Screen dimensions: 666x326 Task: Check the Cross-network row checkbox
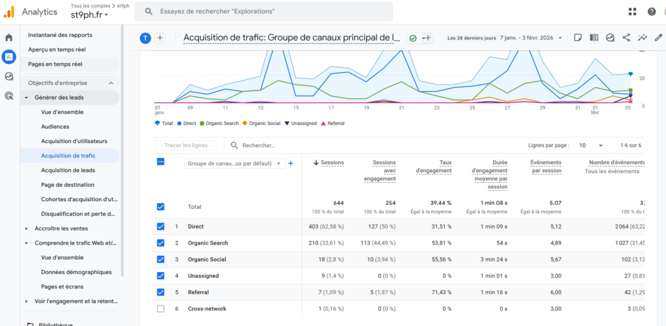pos(161,308)
